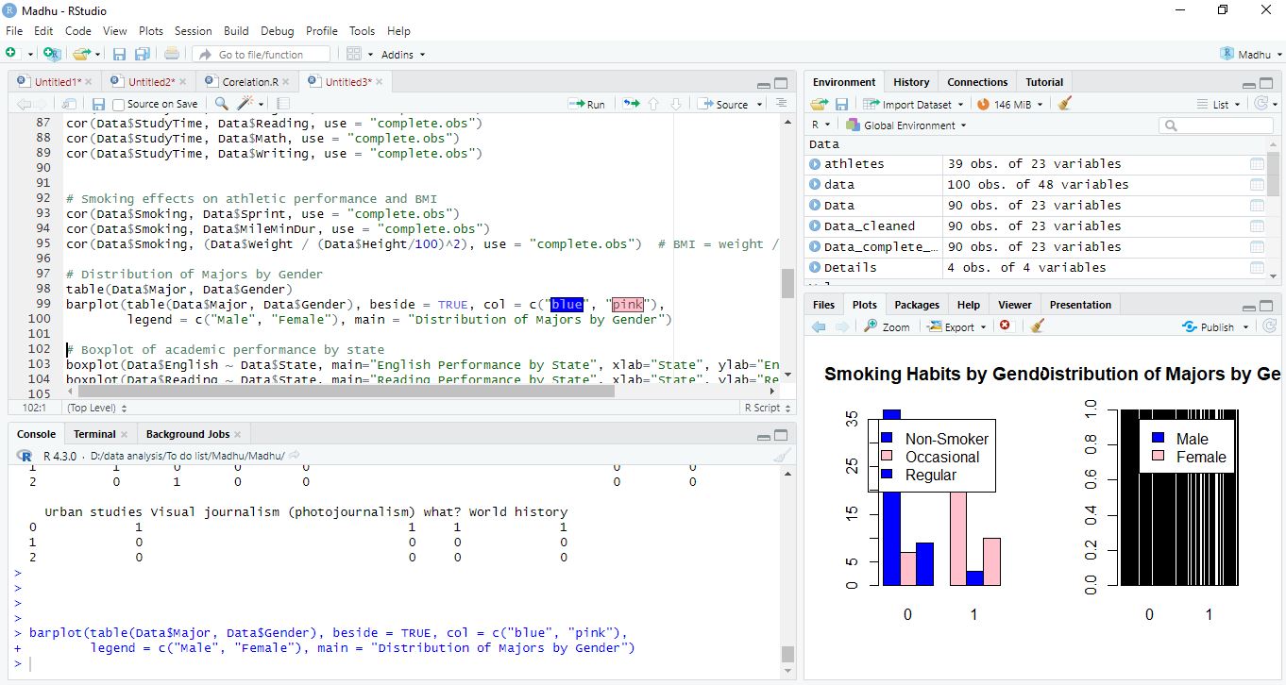Click the code tools magic wand
The height and width of the screenshot is (685, 1286).
point(246,104)
